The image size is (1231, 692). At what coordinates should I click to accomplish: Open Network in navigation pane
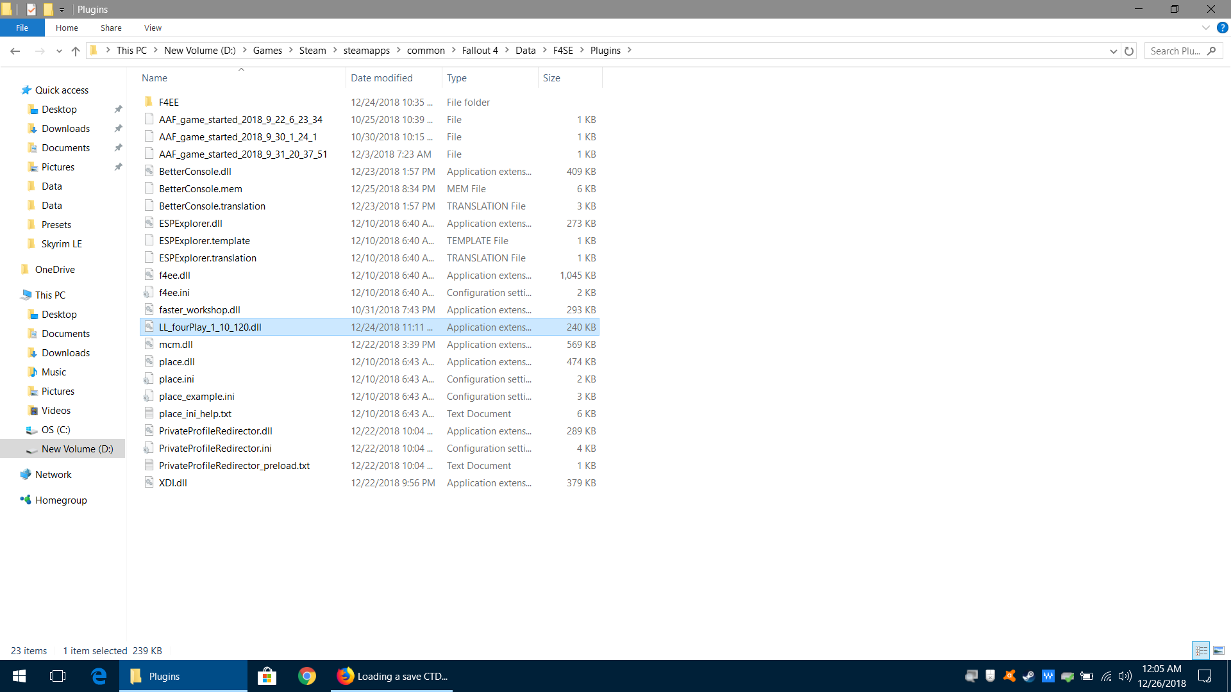53,475
